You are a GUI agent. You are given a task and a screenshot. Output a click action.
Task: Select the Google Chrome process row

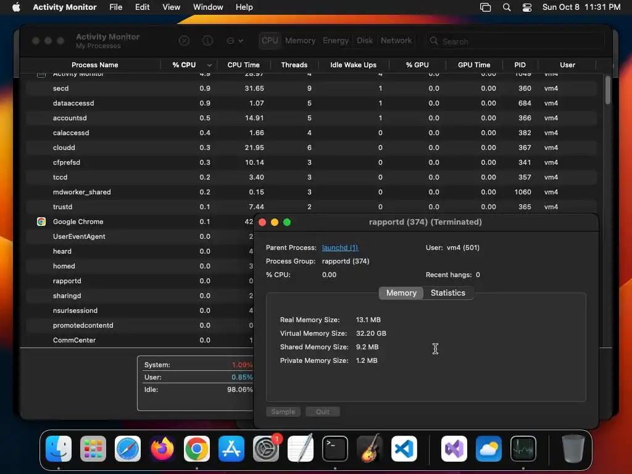140,222
